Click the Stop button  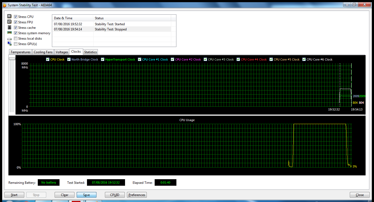(36, 195)
